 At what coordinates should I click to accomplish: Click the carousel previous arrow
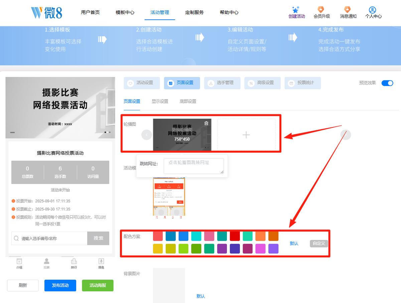(x=147, y=135)
